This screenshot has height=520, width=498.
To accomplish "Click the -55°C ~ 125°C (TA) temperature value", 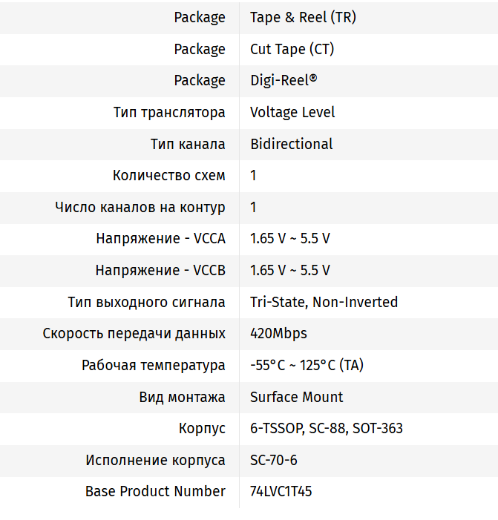I will 307,365.
